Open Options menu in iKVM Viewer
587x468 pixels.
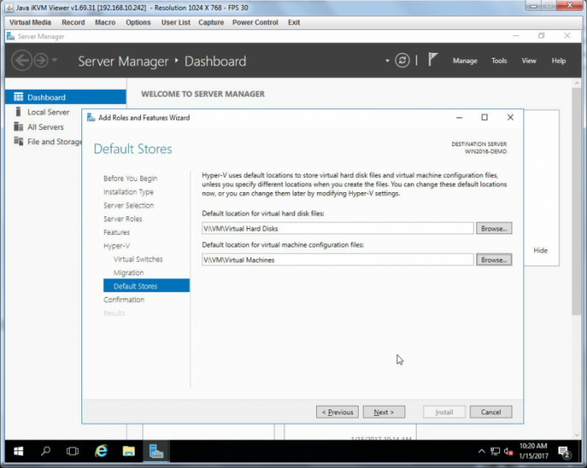coord(138,23)
